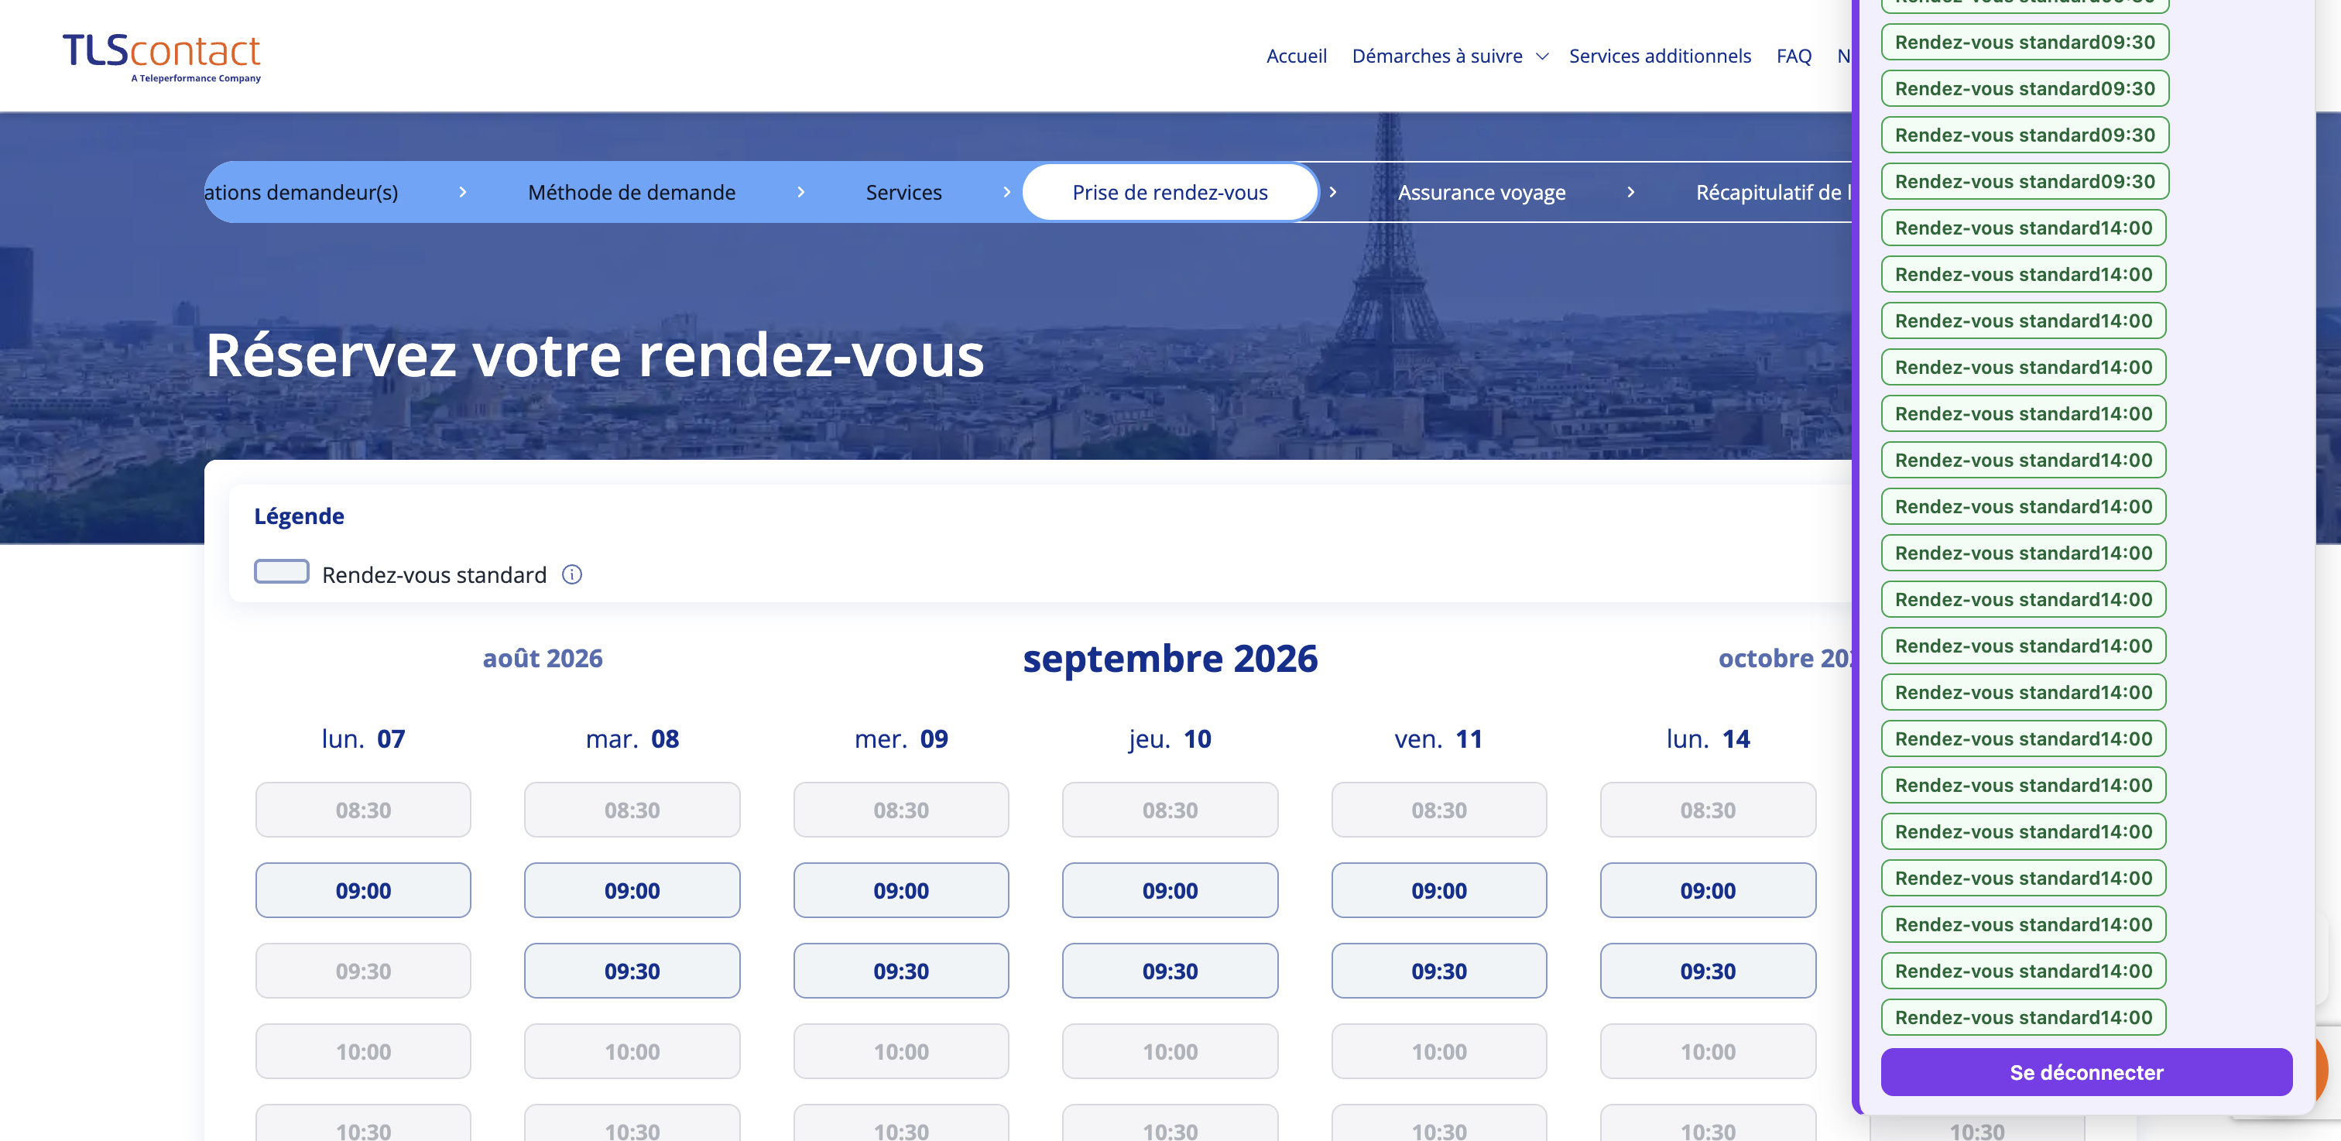Open the Accueil menu item
Viewport: 2341px width, 1141px height.
(x=1296, y=57)
